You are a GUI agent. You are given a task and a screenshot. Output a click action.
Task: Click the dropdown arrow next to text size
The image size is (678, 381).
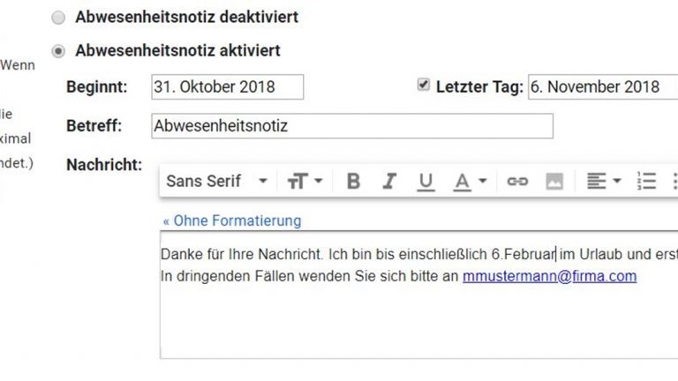click(318, 182)
